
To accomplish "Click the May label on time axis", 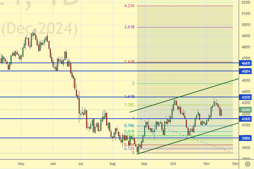I will [x=21, y=163].
